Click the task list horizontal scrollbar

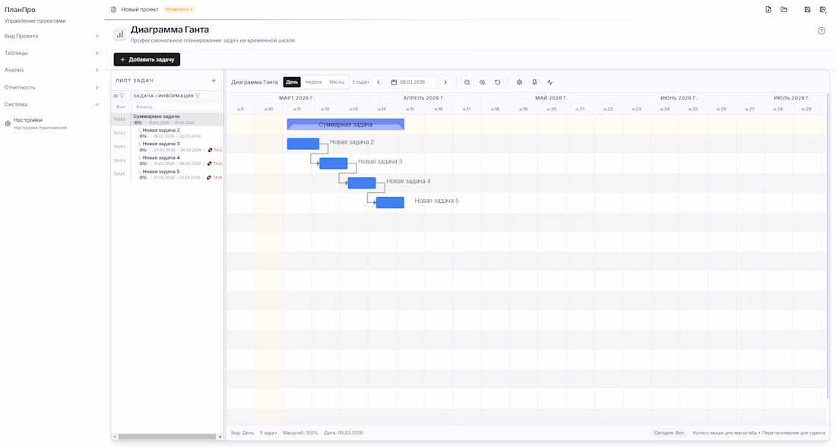click(x=167, y=437)
